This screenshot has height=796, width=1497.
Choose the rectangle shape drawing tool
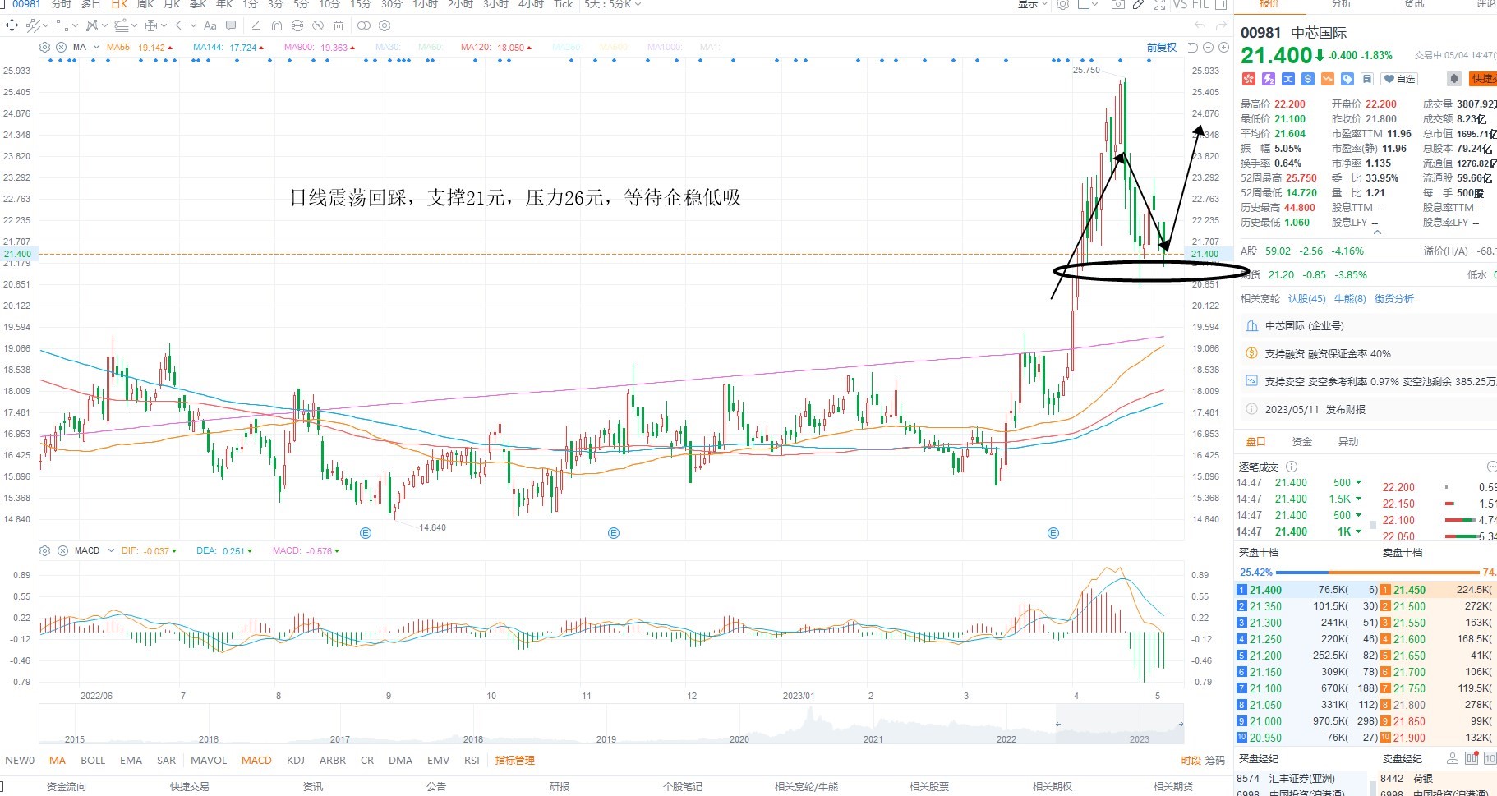(62, 25)
